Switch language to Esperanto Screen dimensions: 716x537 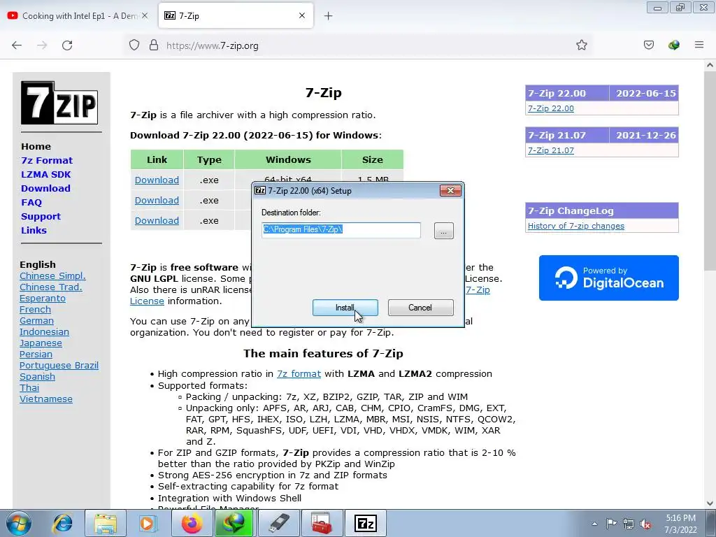tap(43, 298)
